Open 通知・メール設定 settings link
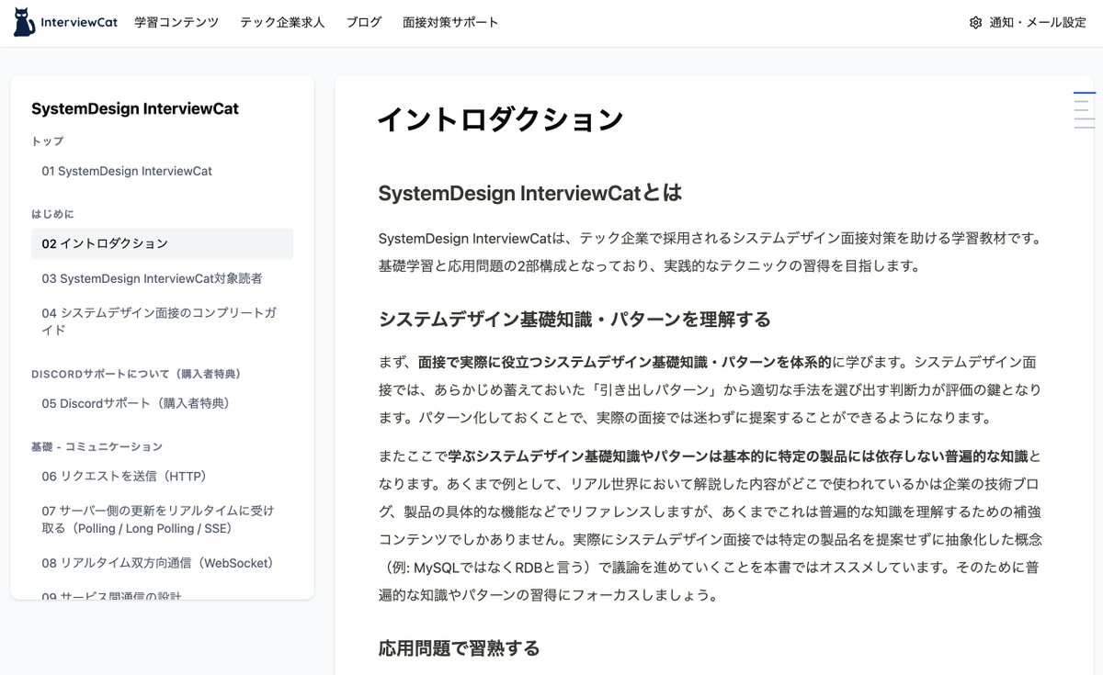The width and height of the screenshot is (1103, 675). 1038,23
